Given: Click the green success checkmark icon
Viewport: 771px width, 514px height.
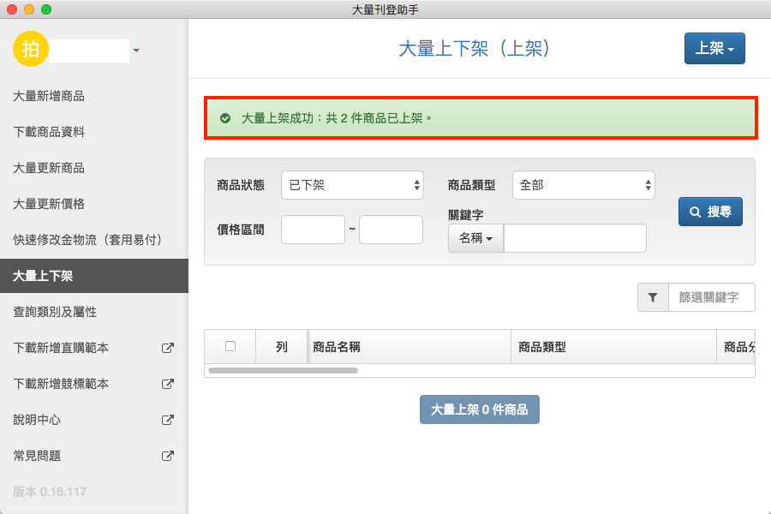Looking at the screenshot, I should (225, 118).
